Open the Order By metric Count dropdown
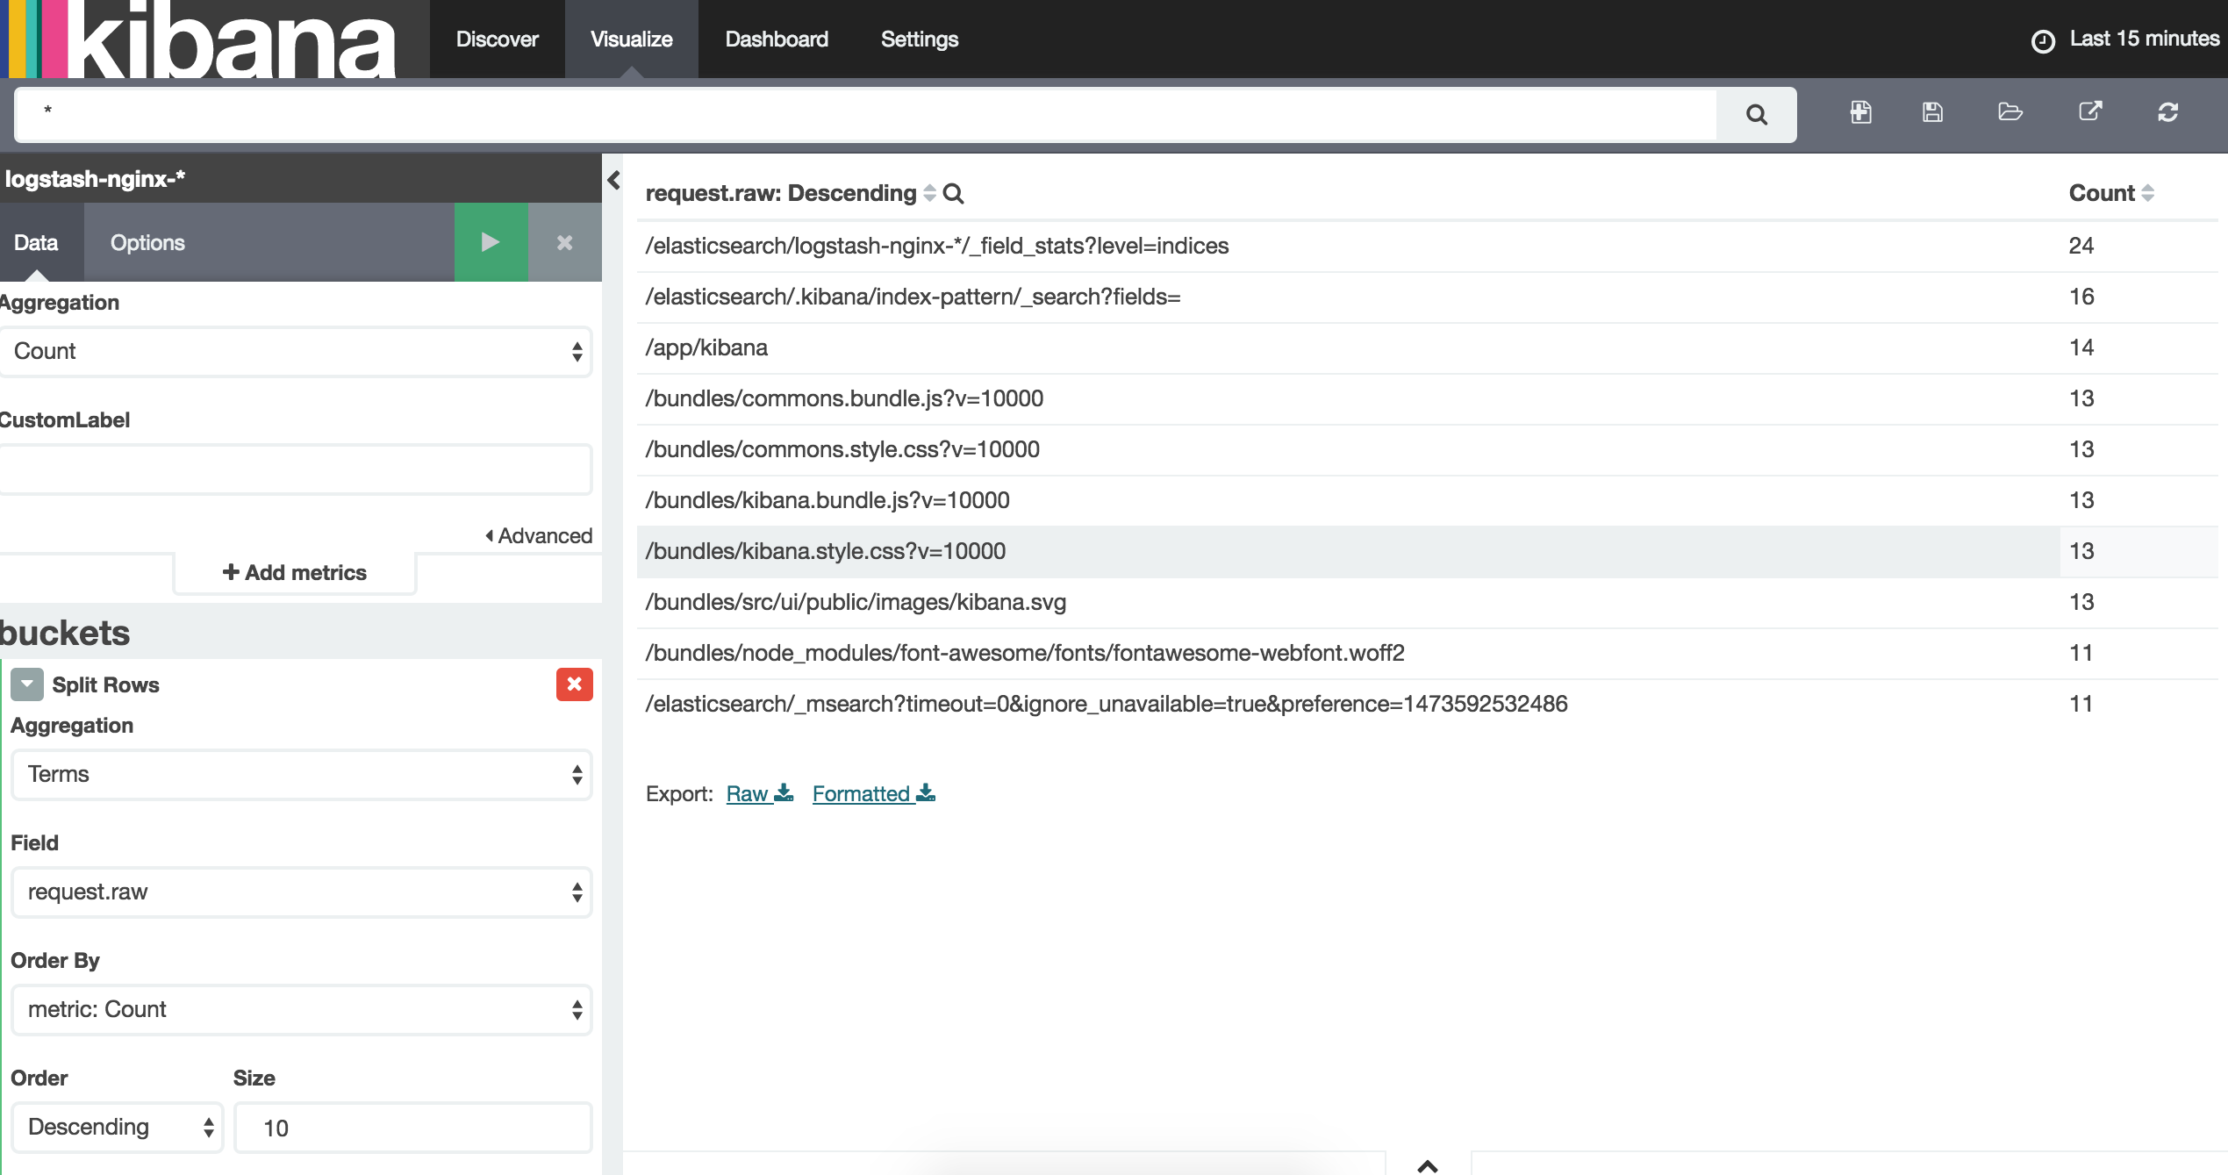 (x=301, y=1009)
